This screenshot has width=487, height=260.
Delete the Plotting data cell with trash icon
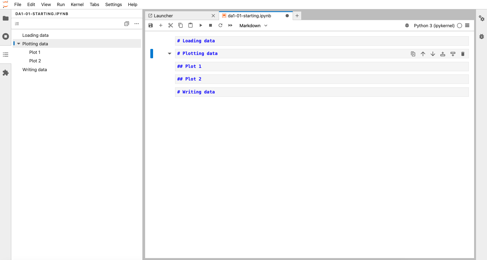point(463,54)
